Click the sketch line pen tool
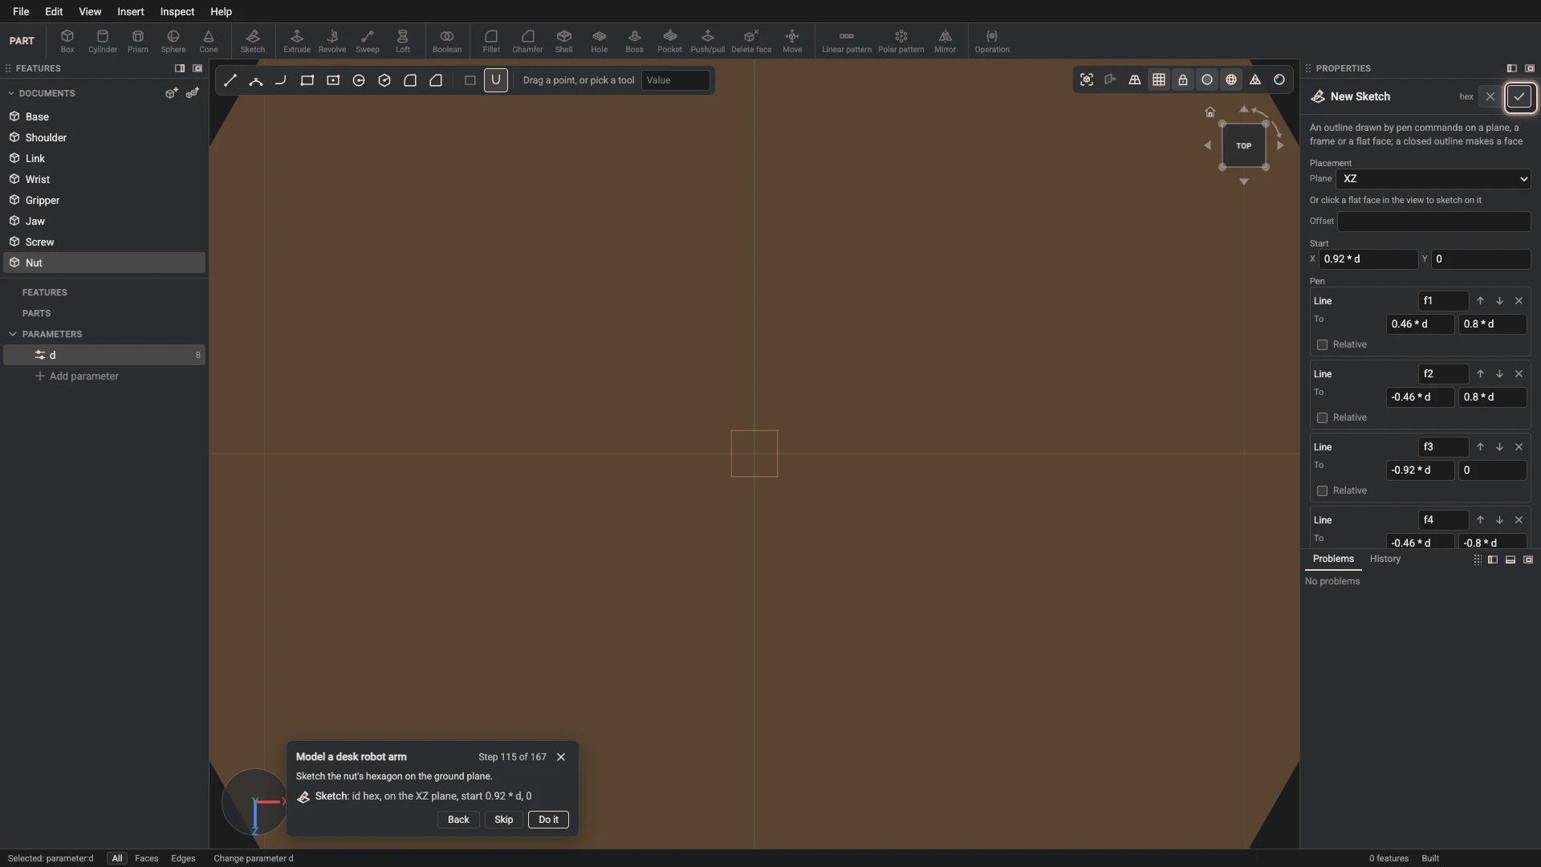Screen dimensions: 1541x867 coord(230,80)
